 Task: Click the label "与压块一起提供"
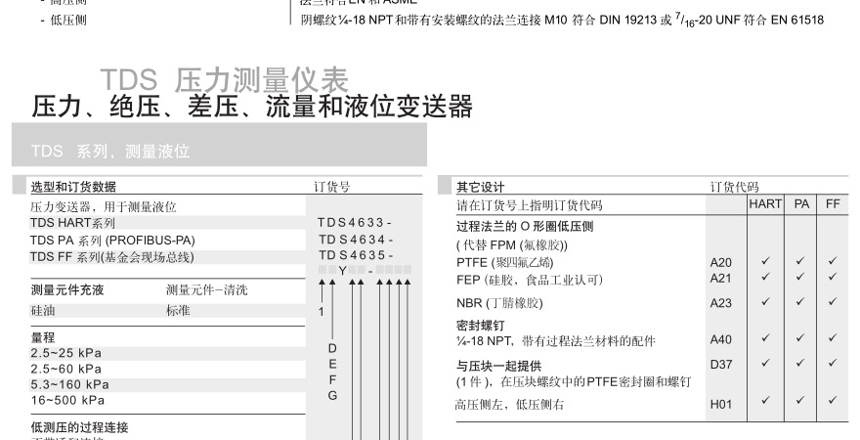click(498, 366)
